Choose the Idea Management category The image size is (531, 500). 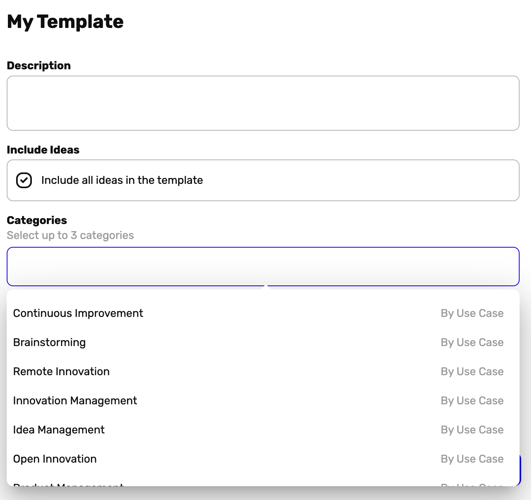coord(59,430)
